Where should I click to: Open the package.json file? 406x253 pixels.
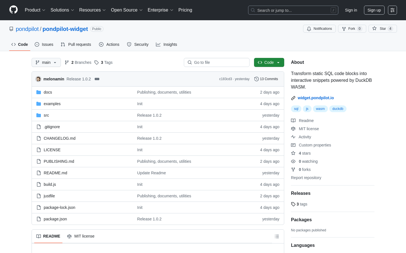click(x=55, y=219)
